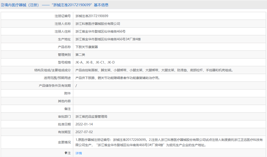Click the 变更情况 field label
267x157 pixels.
(64, 142)
